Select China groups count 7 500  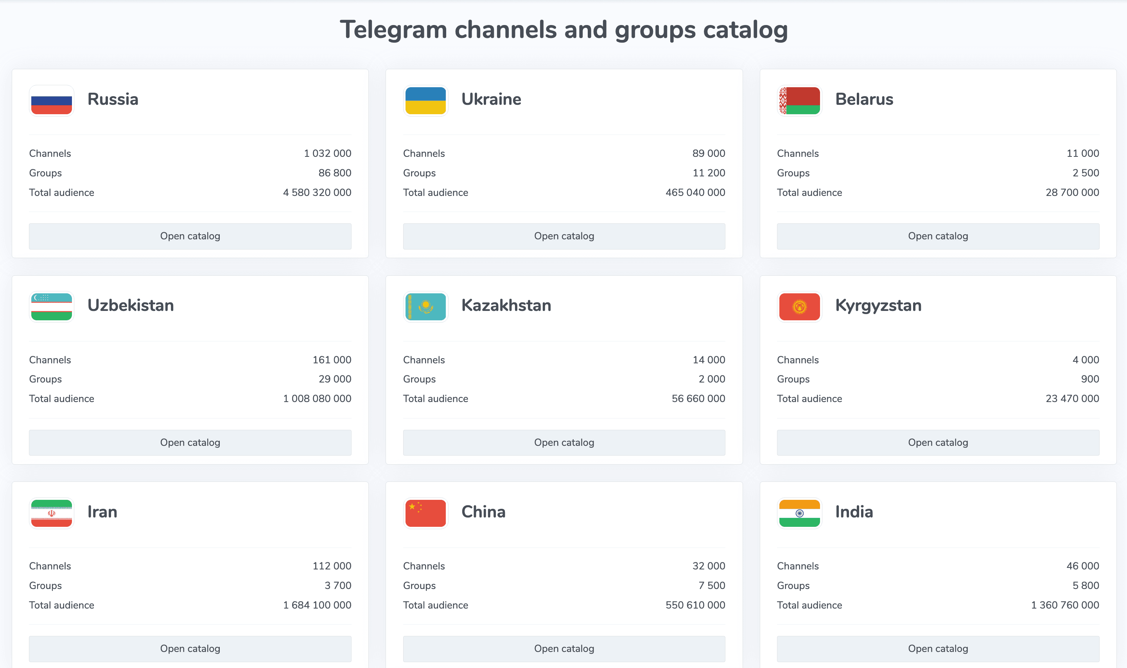tap(712, 585)
